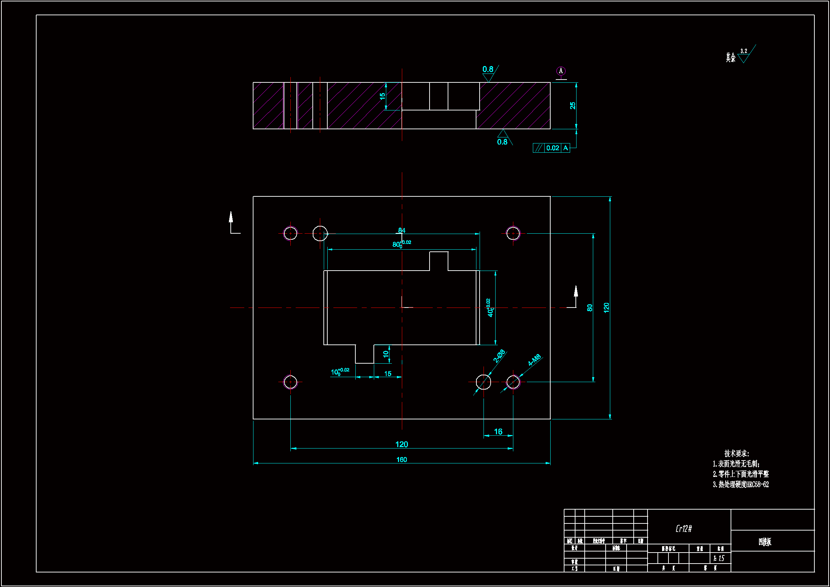
Task: Select the 160 overall width dimension text
Action: [402, 460]
